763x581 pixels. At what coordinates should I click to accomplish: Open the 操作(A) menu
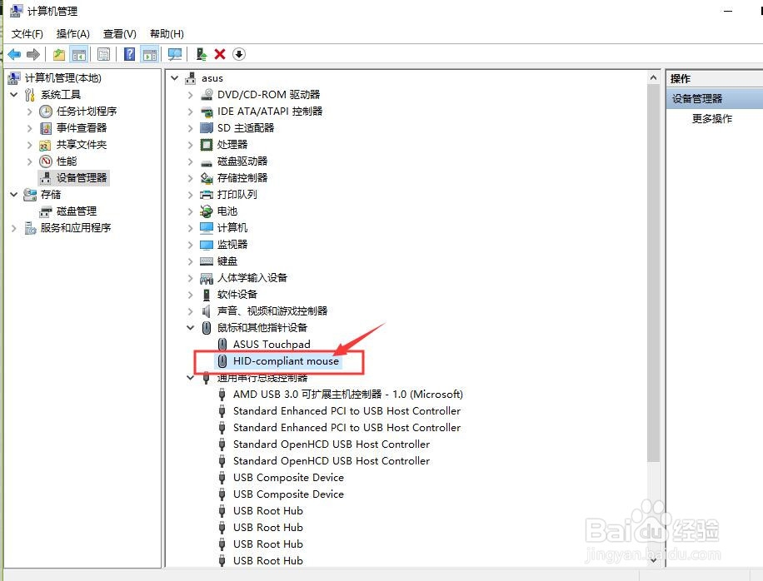(73, 33)
